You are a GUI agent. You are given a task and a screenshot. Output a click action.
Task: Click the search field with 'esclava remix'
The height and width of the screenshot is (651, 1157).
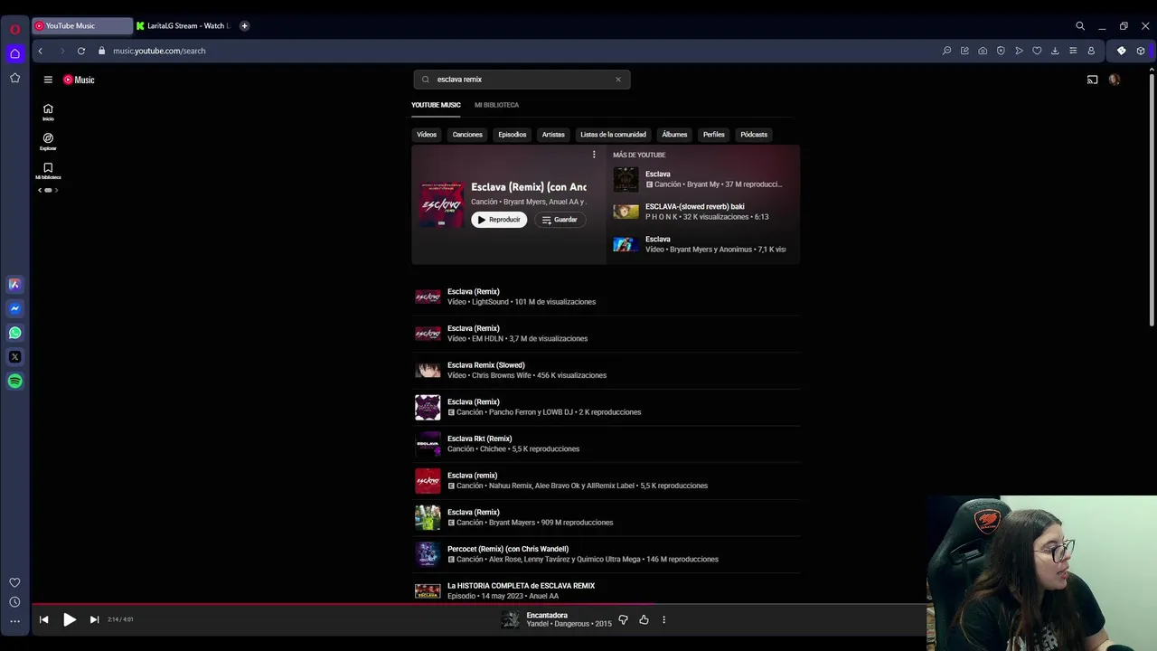522,80
